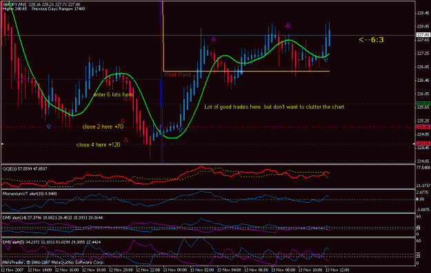
Task: Click the 226.05 price axis value
Action: coord(423,94)
